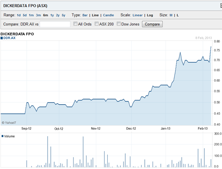Tick the ASX 200 checkbox

pyautogui.click(x=97, y=24)
